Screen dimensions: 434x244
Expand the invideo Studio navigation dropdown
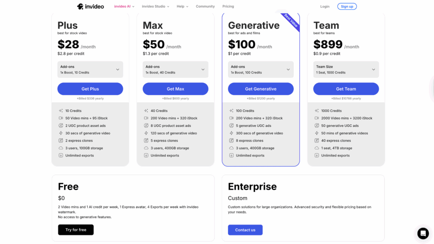click(x=155, y=6)
